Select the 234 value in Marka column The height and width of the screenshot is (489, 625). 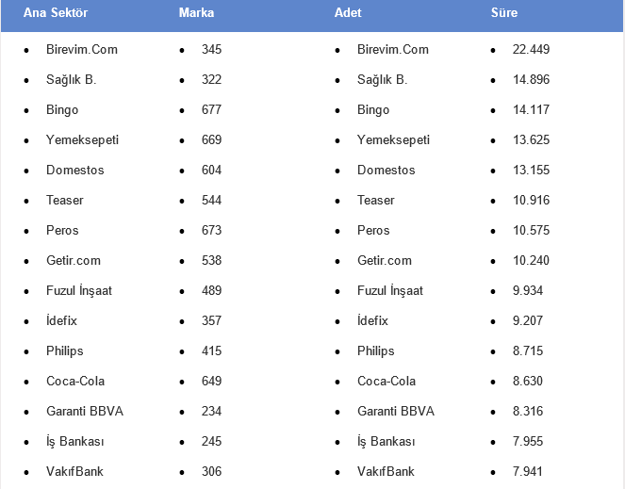211,411
